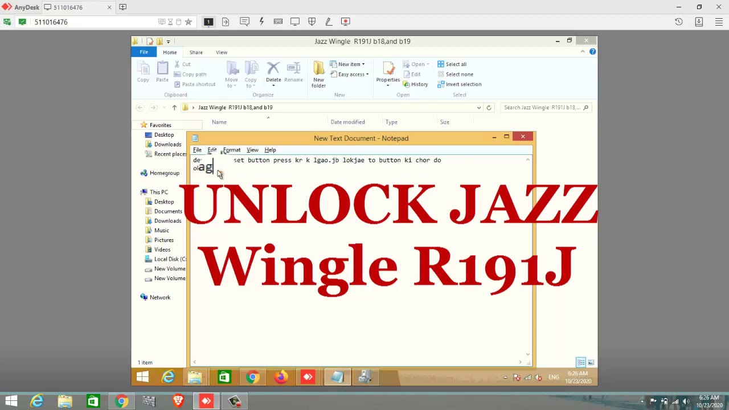Close the 511016476 session tab
Screen dimensions: 729x410
(x=109, y=7)
